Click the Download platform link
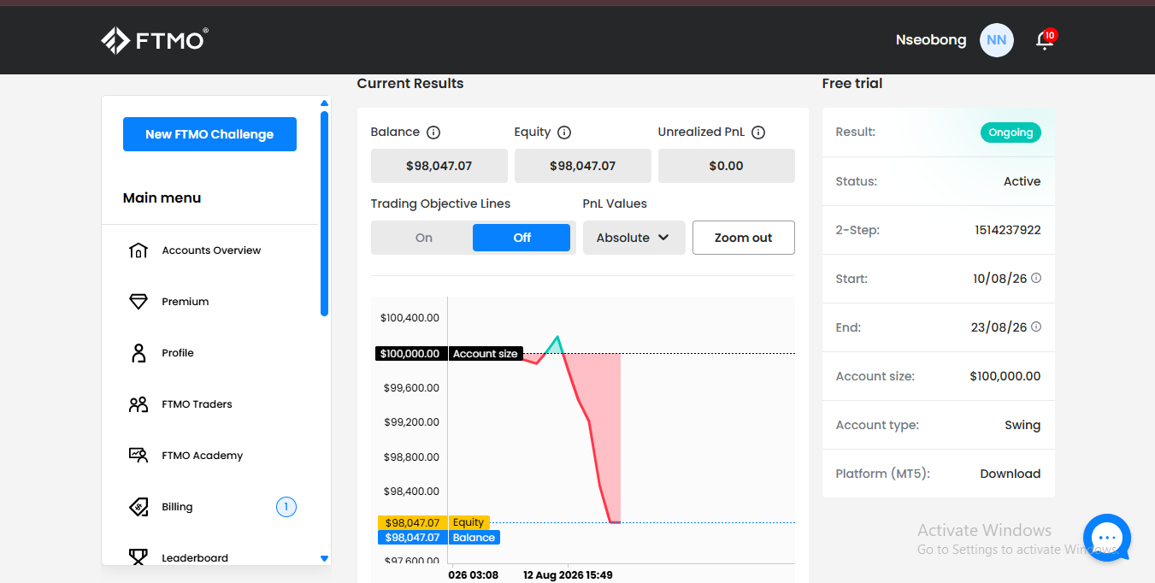 (1010, 474)
